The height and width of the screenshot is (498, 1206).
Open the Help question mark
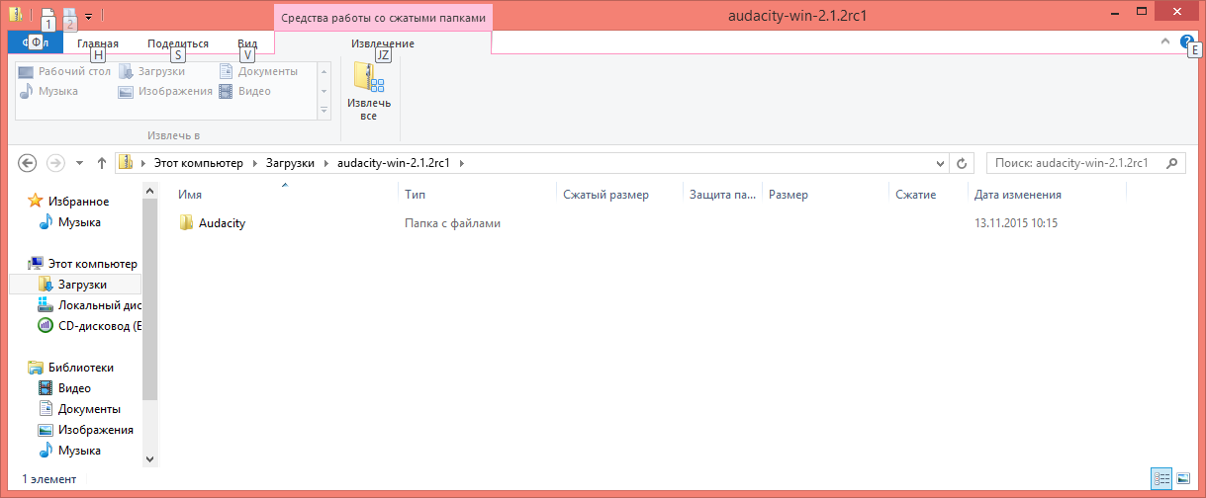[1187, 41]
